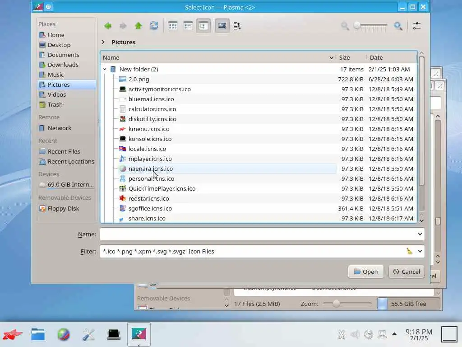Image resolution: width=462 pixels, height=347 pixels.
Task: Click the Name text input field
Action: [x=258, y=234]
